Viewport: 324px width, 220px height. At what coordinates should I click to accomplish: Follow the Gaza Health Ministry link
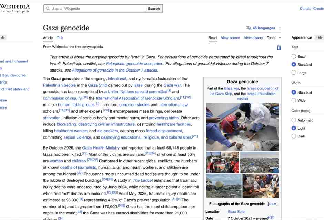(101, 148)
